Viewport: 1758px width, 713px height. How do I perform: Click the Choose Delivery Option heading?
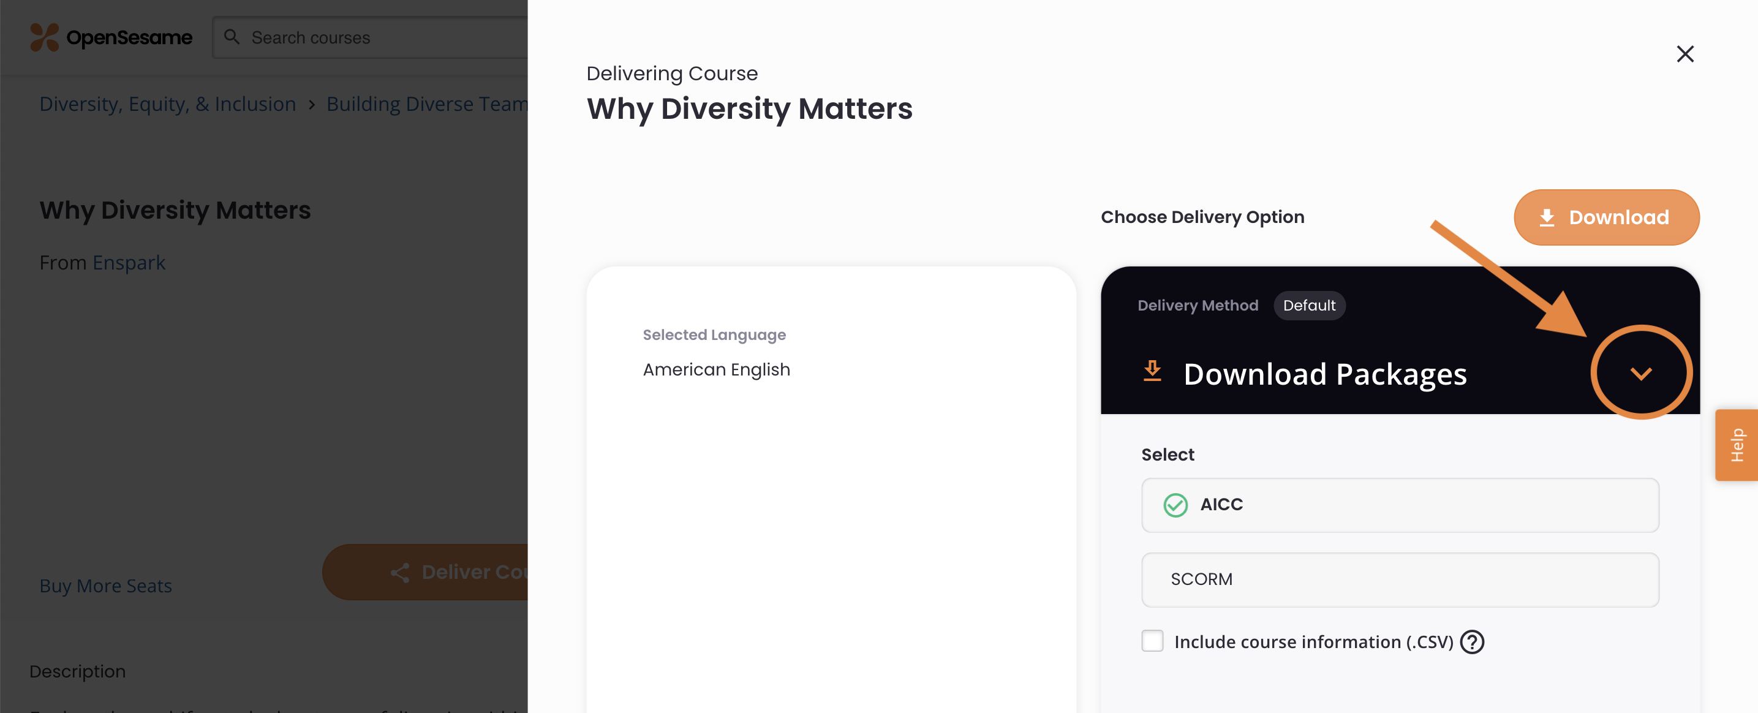tap(1202, 217)
